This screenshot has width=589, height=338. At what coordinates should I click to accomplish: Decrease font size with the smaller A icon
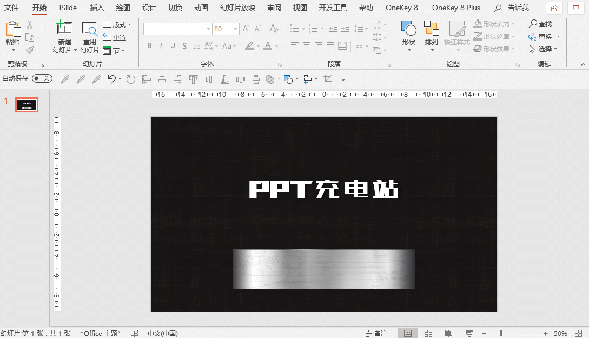pos(258,29)
